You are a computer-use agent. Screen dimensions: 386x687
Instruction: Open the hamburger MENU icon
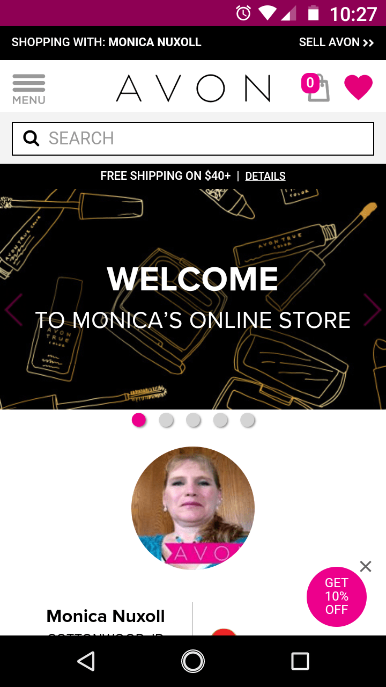pos(29,89)
